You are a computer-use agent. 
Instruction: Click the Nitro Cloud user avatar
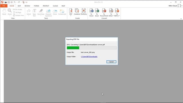click(179, 6)
